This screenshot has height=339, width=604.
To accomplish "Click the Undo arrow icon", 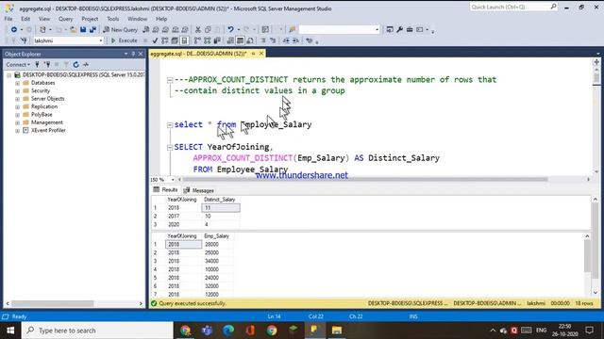I will click(x=230, y=29).
